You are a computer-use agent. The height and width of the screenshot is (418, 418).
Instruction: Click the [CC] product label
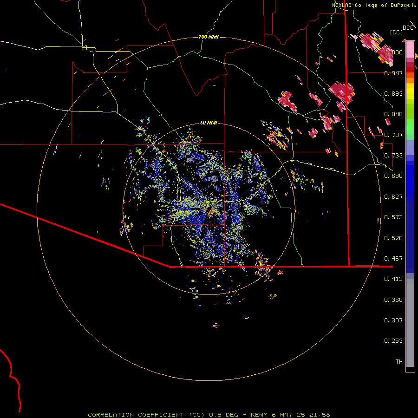point(396,32)
